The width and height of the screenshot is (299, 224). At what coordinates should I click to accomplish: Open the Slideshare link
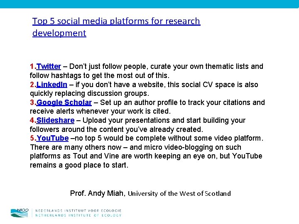[x=55, y=120]
